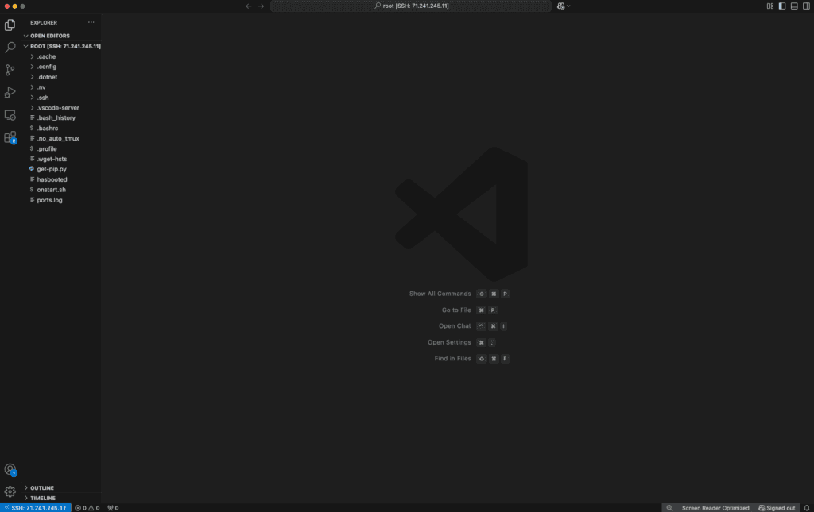Viewport: 814px width, 512px height.
Task: Collapse the ROOT SSH folder section
Action: 61,46
